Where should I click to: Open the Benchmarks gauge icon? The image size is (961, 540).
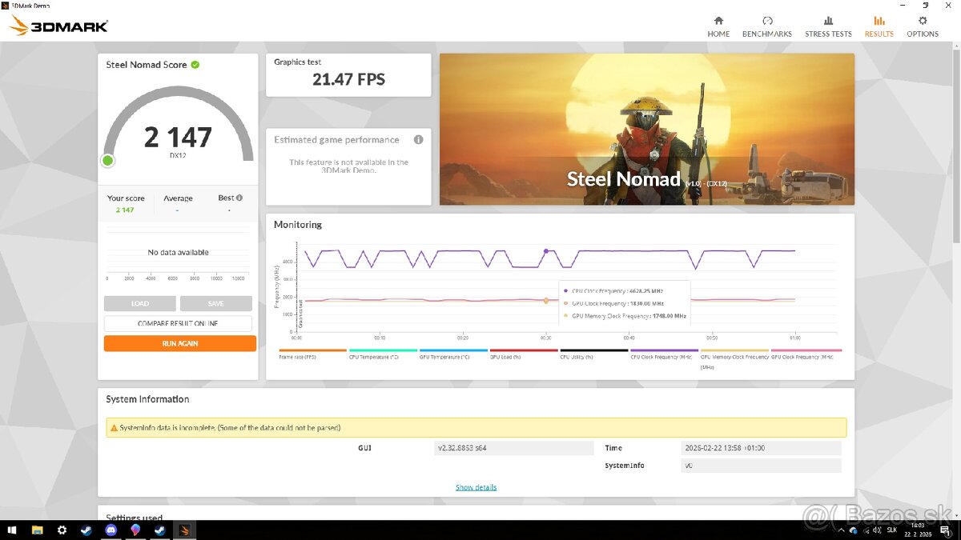(x=767, y=21)
